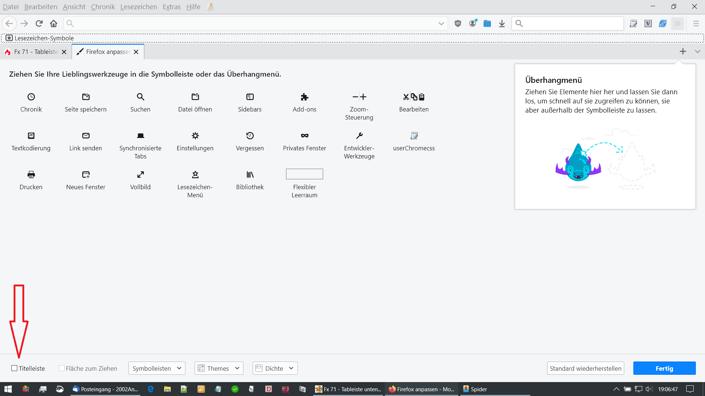
Task: Click the Vollbild arrows icon
Action: click(x=140, y=175)
